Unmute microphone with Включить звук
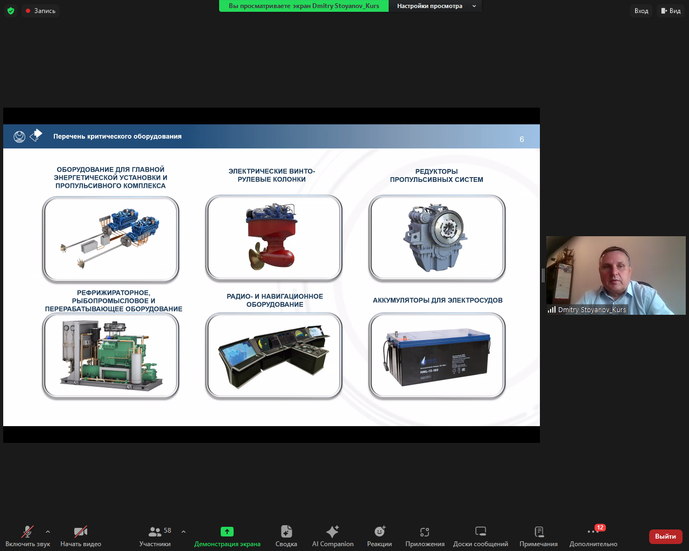 [x=27, y=536]
